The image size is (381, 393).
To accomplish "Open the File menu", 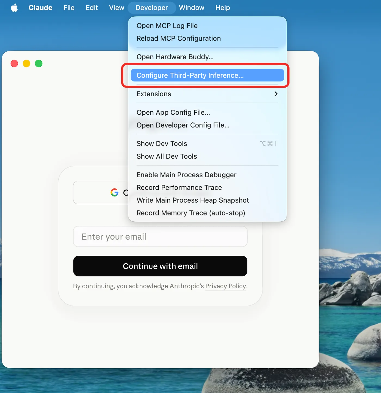I will point(69,8).
